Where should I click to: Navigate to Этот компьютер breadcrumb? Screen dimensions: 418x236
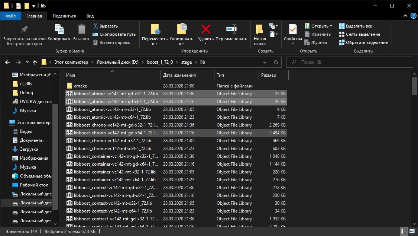pyautogui.click(x=71, y=62)
